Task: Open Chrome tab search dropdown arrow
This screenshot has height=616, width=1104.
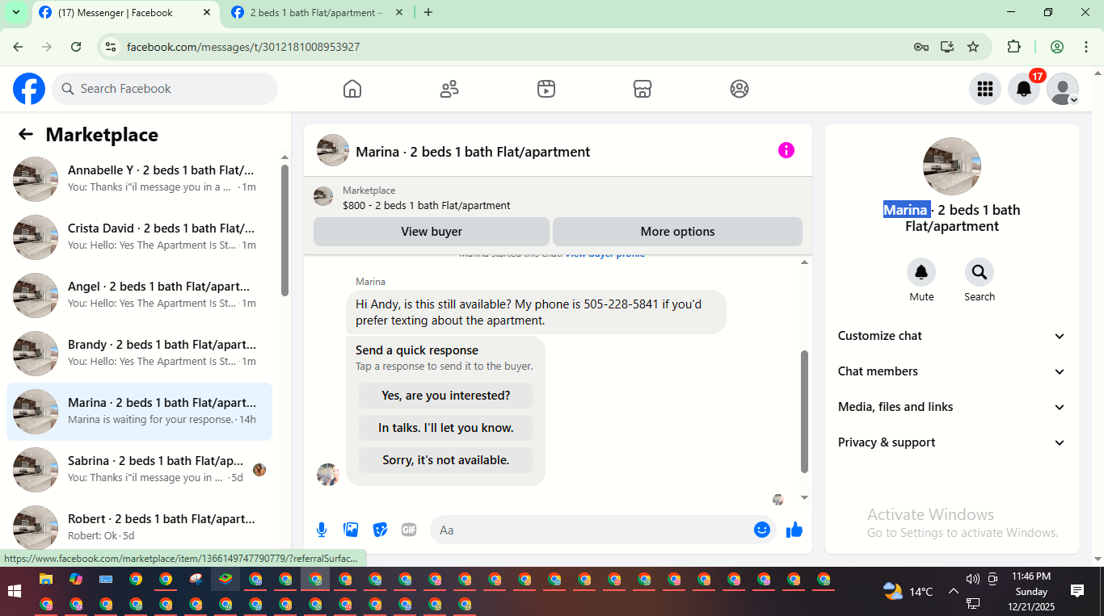Action: (x=15, y=12)
